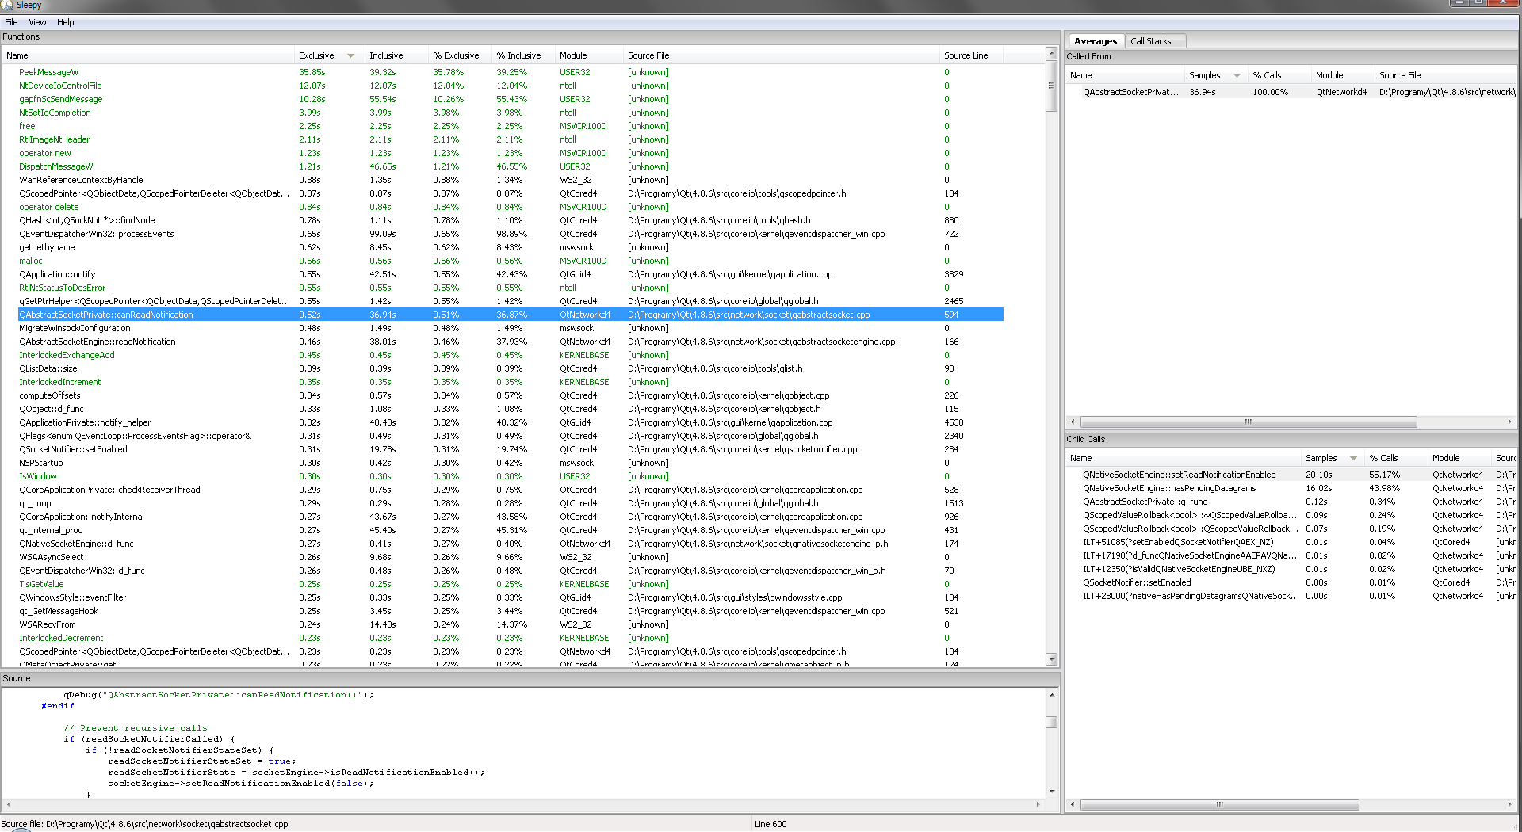The height and width of the screenshot is (832, 1522).
Task: Select the PeekMessageW function row
Action: pyautogui.click(x=49, y=72)
